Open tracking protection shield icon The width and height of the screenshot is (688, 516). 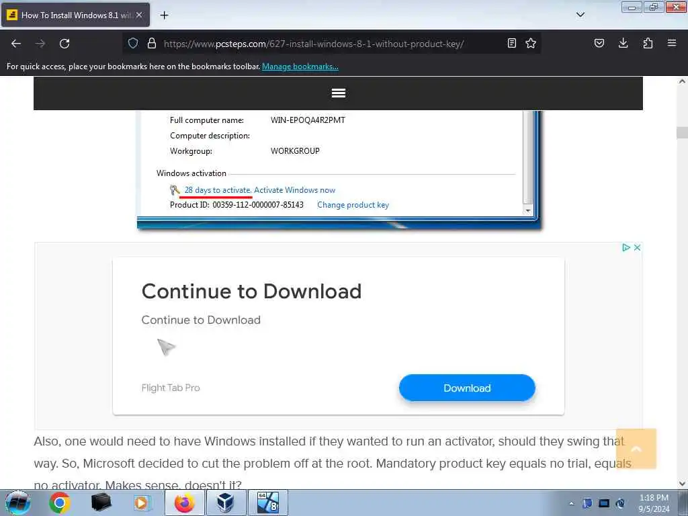click(133, 43)
